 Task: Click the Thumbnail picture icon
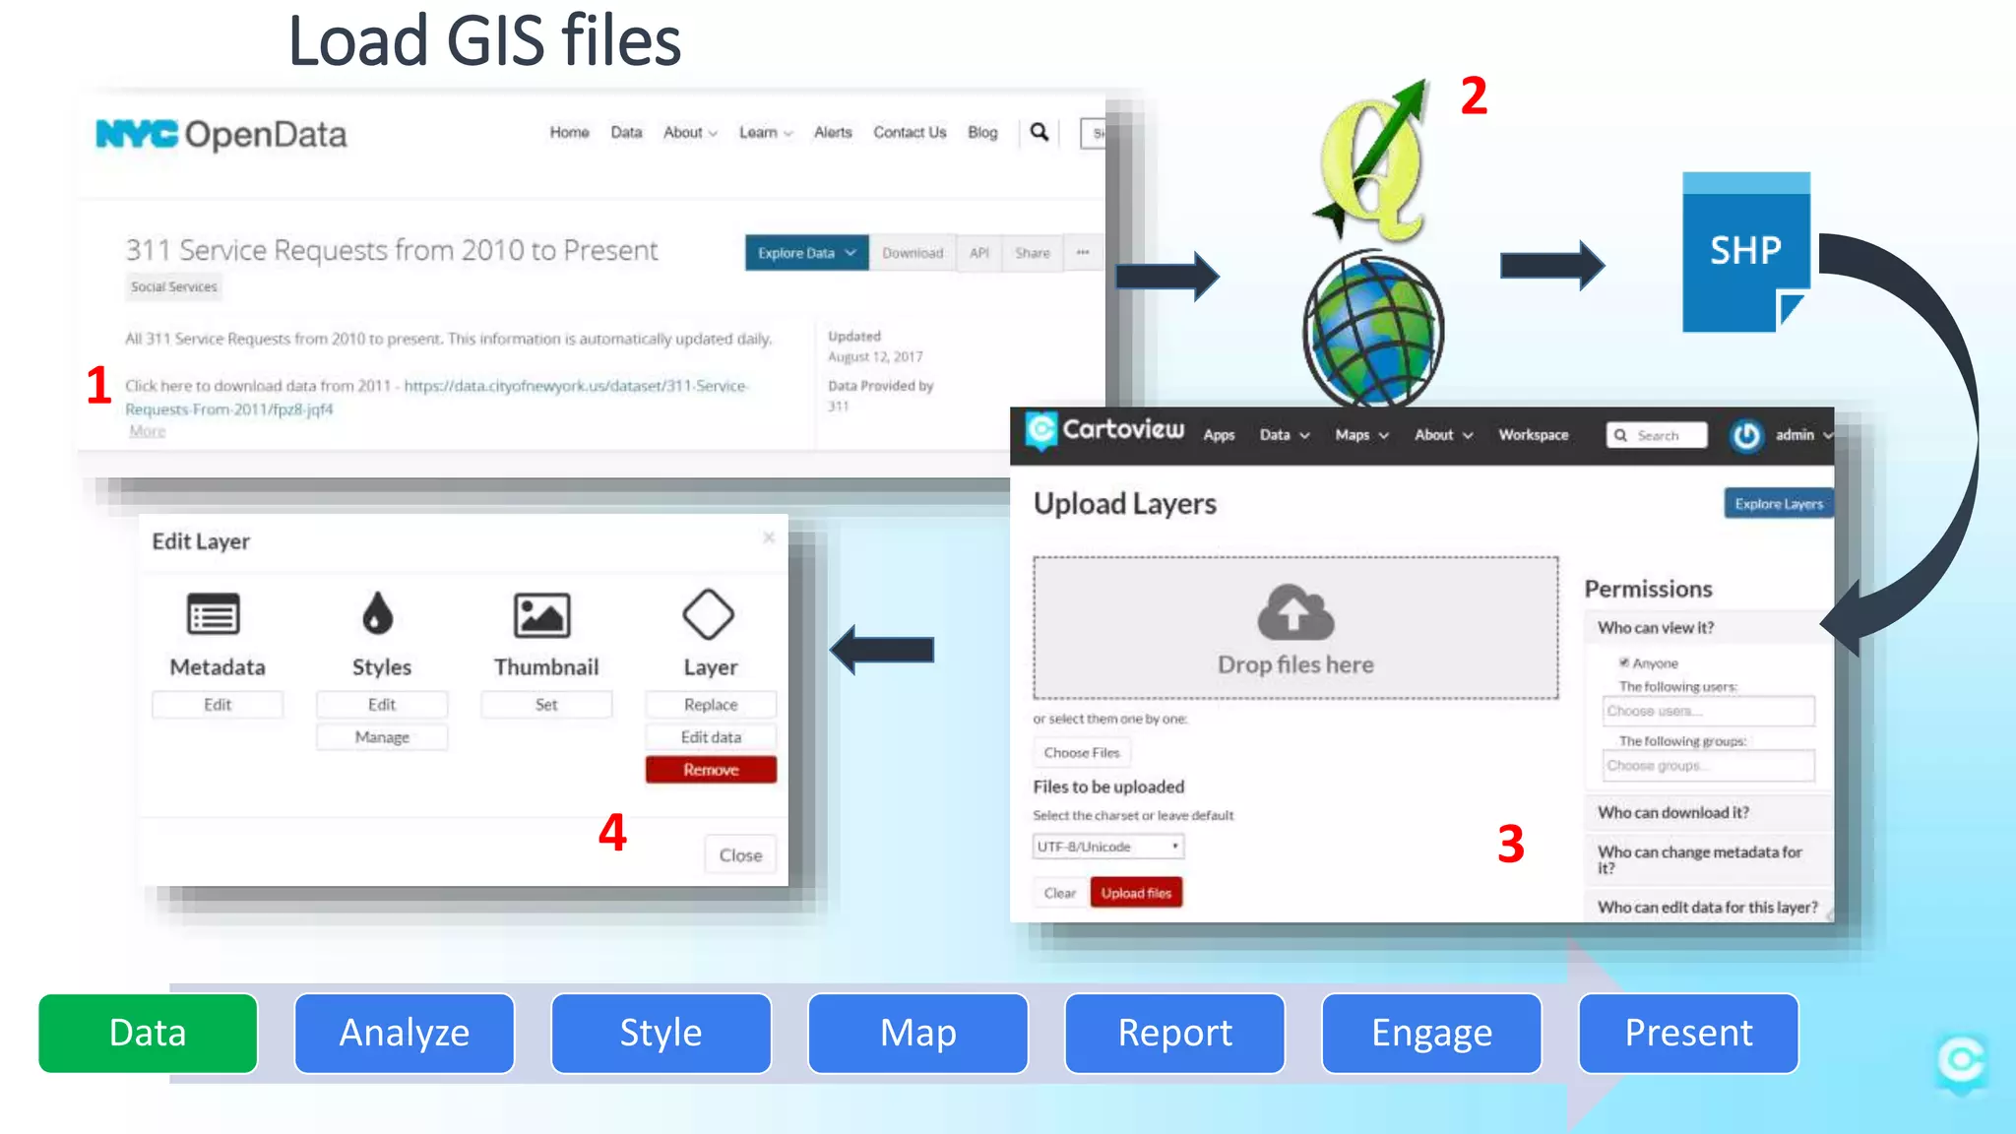(542, 615)
